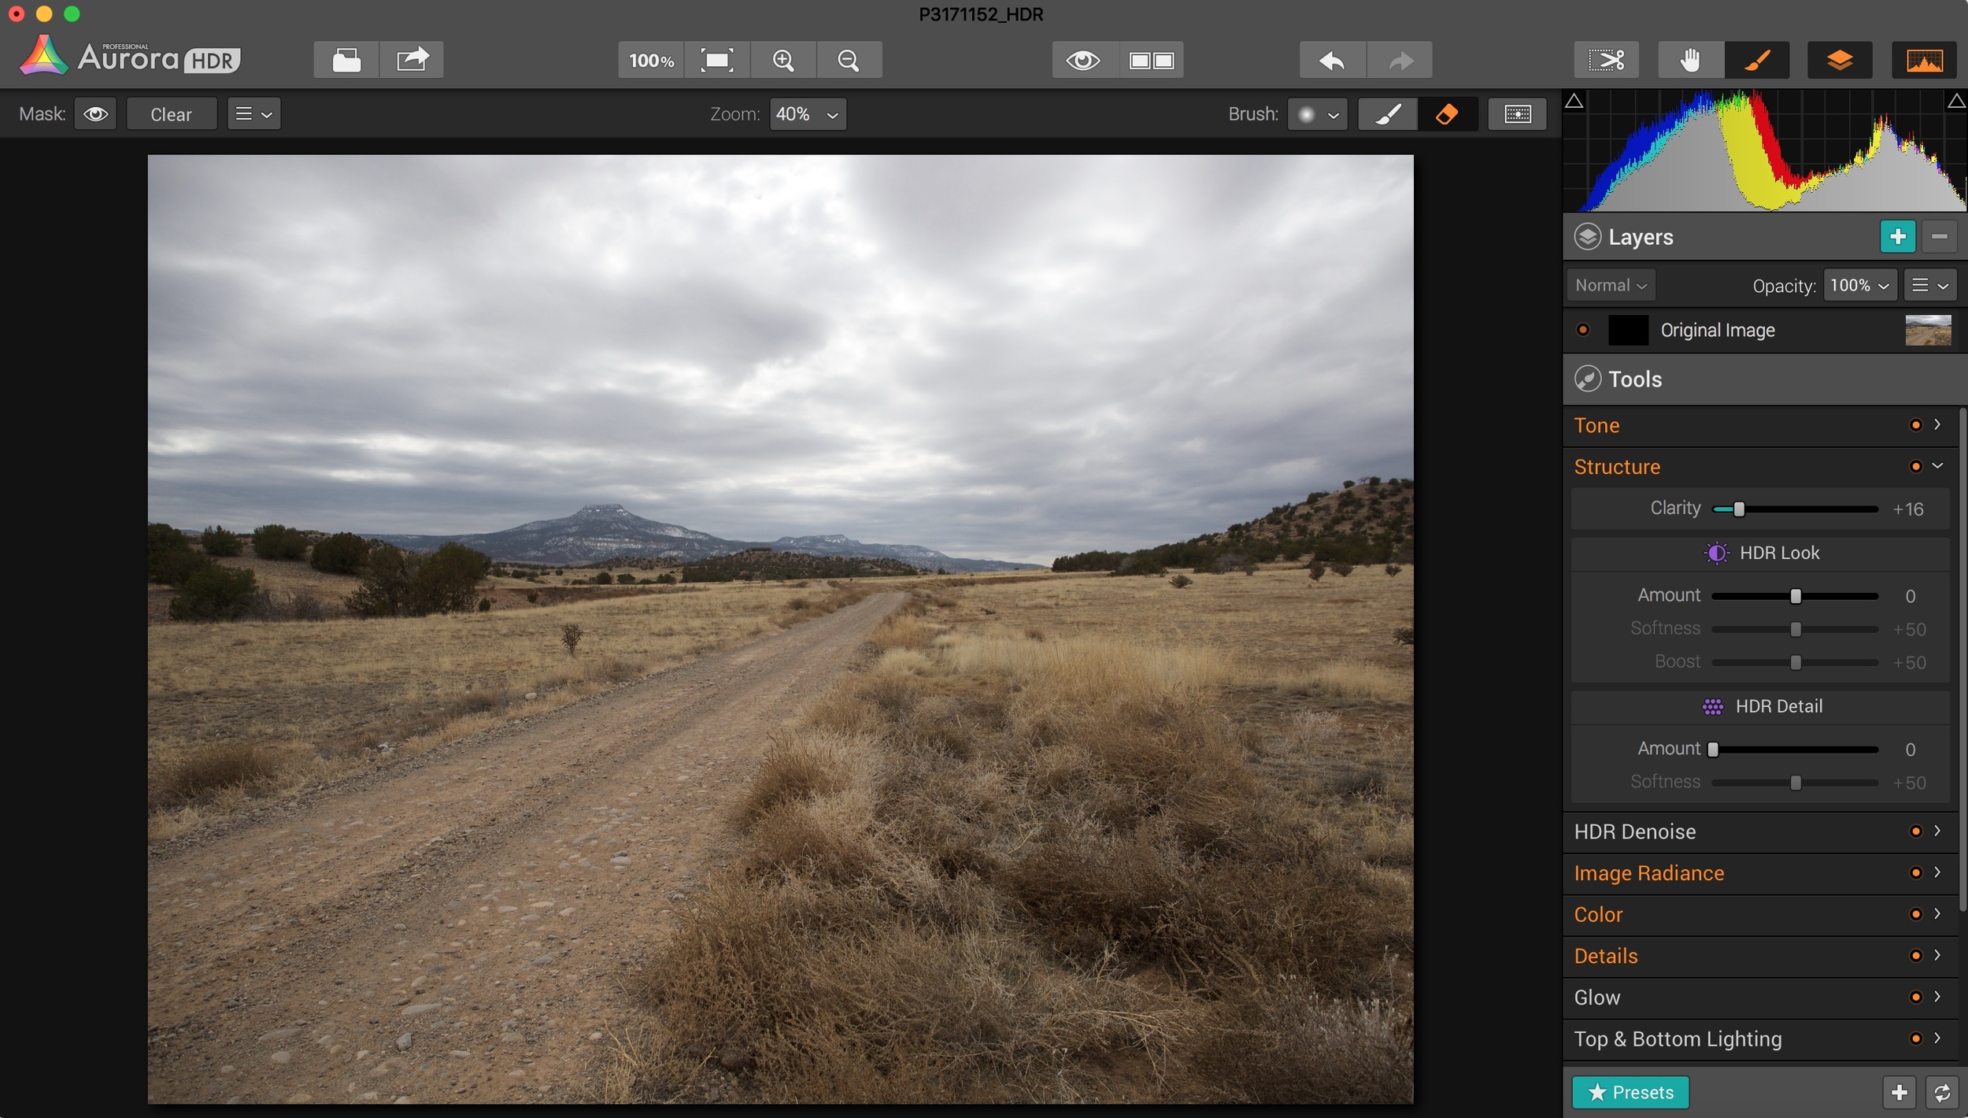Toggle the histogram panel icon

1924,60
